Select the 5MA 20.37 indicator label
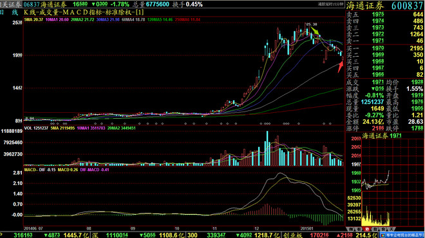The height and width of the screenshot is (238, 425). coord(33,19)
